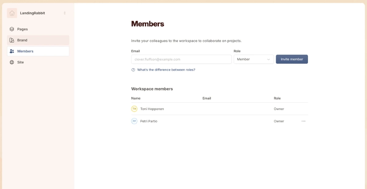Image resolution: width=367 pixels, height=189 pixels.
Task: Open the Site section in sidebar
Action: click(x=20, y=62)
